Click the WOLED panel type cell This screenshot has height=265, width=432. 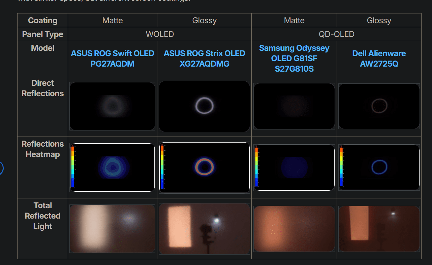pyautogui.click(x=160, y=34)
